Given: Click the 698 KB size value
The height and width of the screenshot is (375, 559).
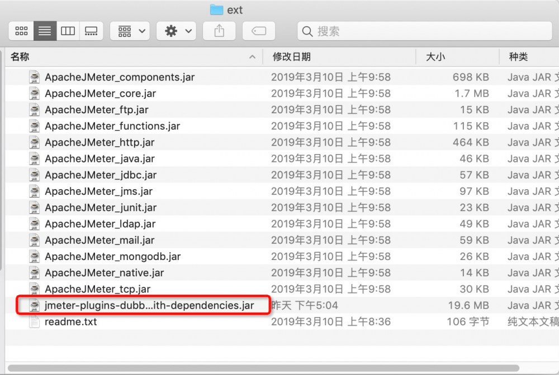Looking at the screenshot, I should [471, 77].
